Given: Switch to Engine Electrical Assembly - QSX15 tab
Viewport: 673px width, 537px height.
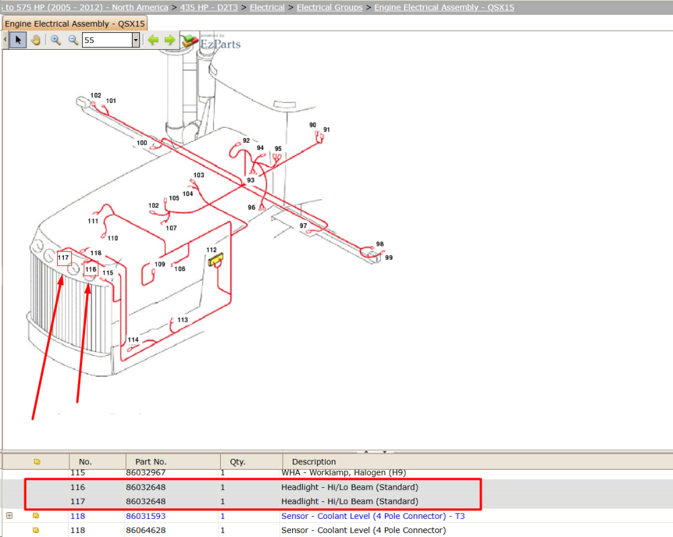Looking at the screenshot, I should [75, 24].
